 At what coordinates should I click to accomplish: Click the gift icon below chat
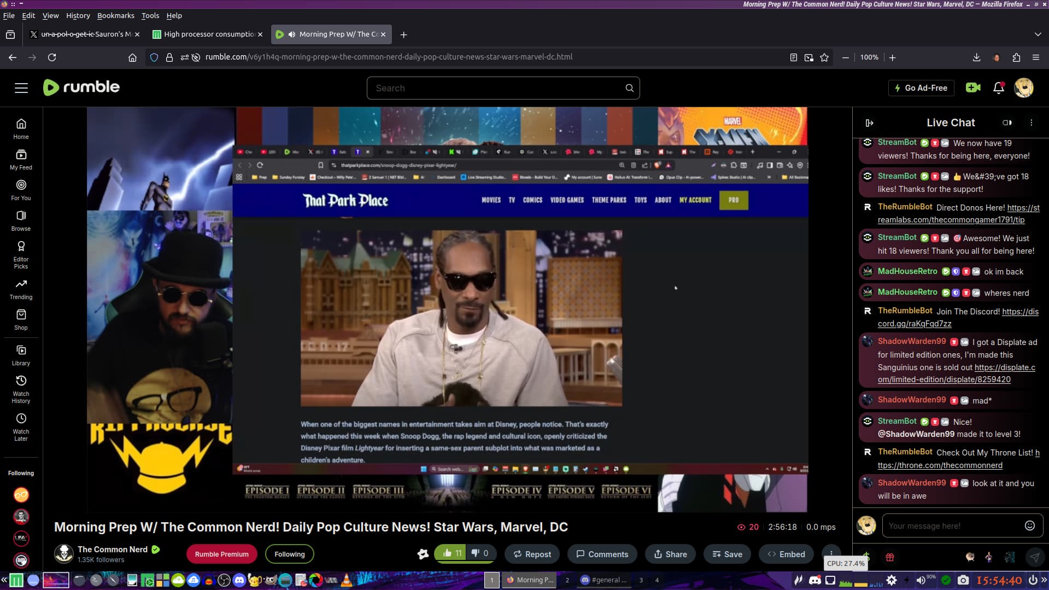coord(889,557)
